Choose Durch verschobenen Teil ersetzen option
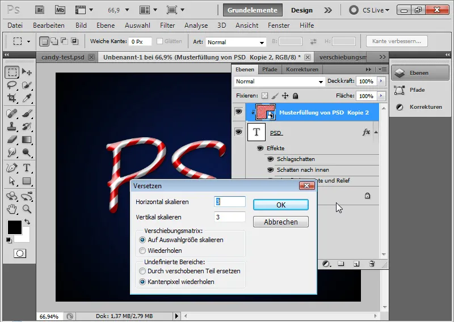 pyautogui.click(x=142, y=271)
